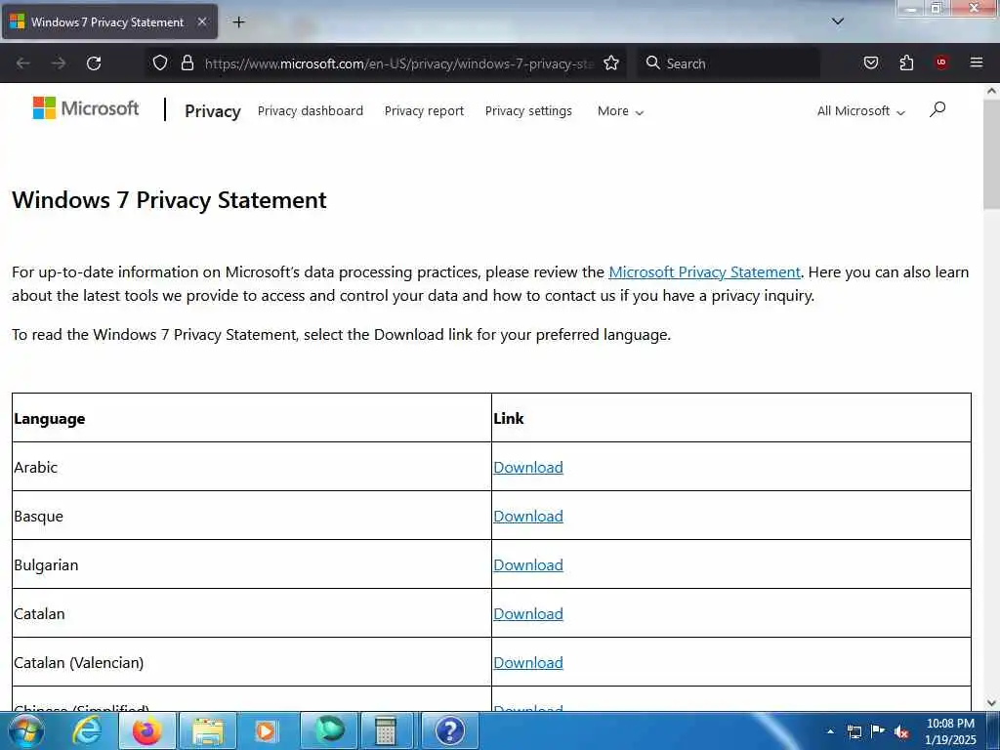This screenshot has height=750, width=1000.
Task: Open the tracking protection shield icon
Action: pos(160,62)
